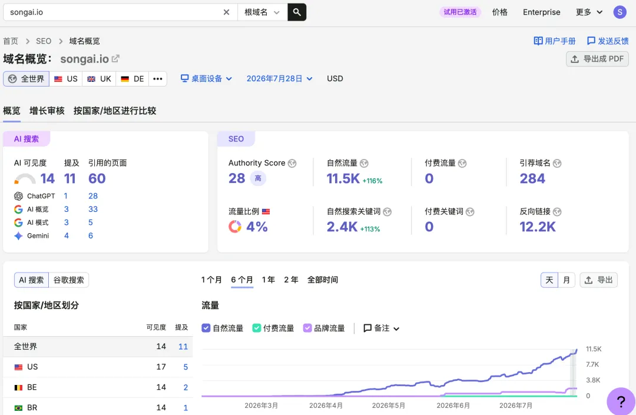The image size is (636, 415).
Task: Select the AI 搜索 toggle
Action: [x=31, y=280]
